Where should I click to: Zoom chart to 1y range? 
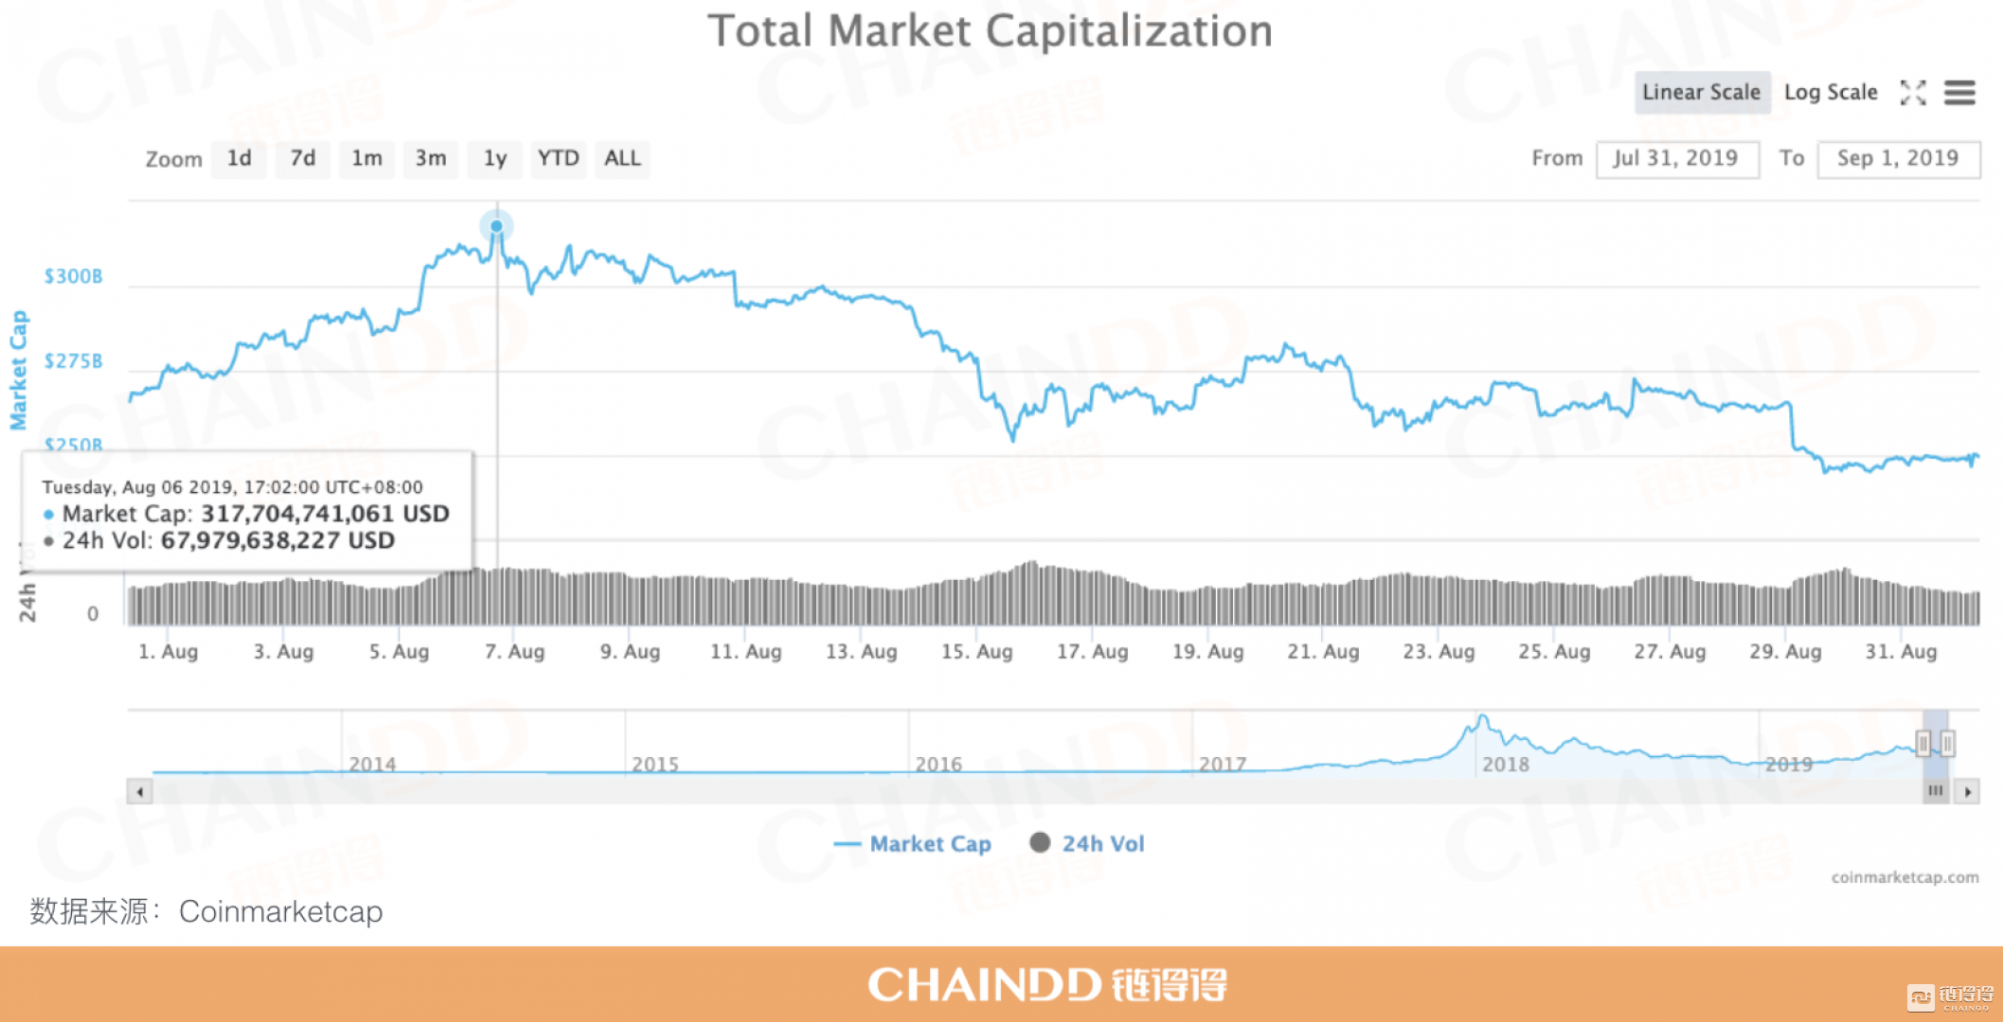click(494, 159)
